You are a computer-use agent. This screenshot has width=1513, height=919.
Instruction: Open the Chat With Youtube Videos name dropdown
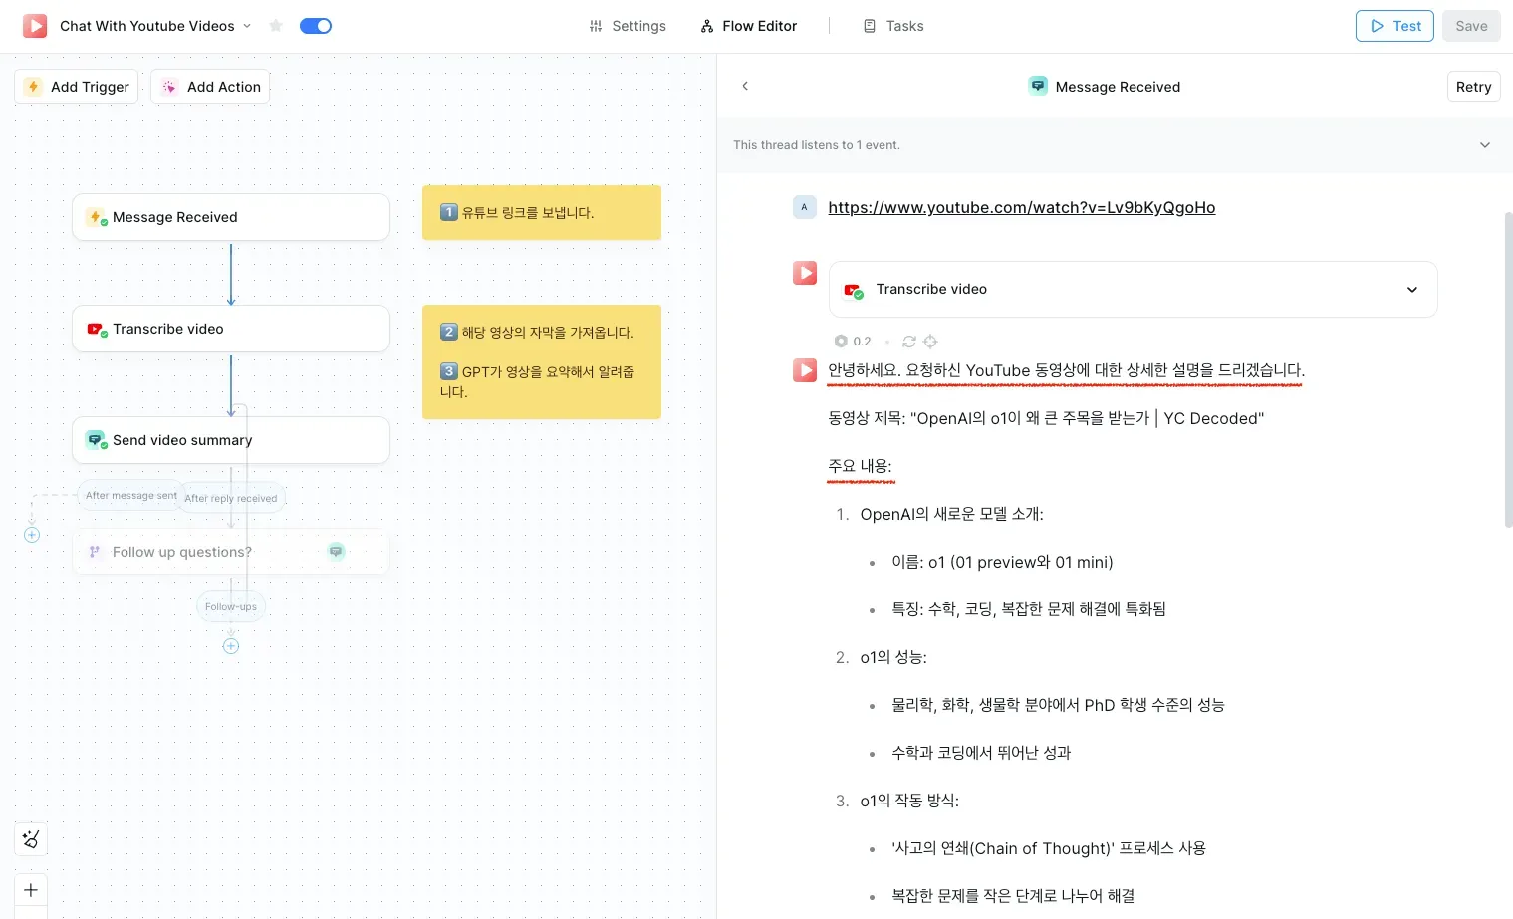pyautogui.click(x=247, y=26)
